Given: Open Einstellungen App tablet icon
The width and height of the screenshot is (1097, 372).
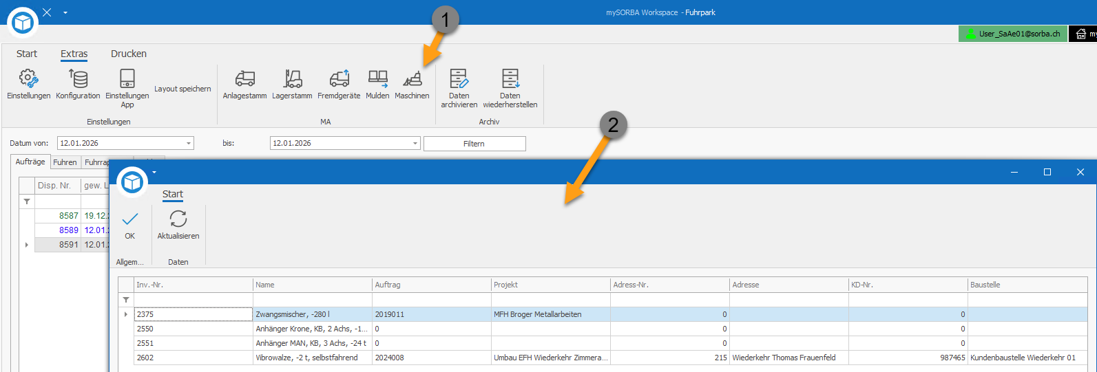Looking at the screenshot, I should click(x=127, y=78).
